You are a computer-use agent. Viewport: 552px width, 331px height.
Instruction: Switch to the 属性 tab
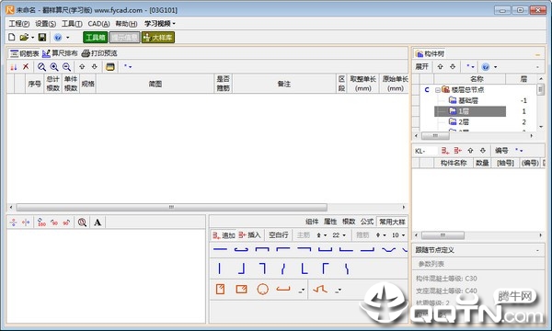point(330,222)
